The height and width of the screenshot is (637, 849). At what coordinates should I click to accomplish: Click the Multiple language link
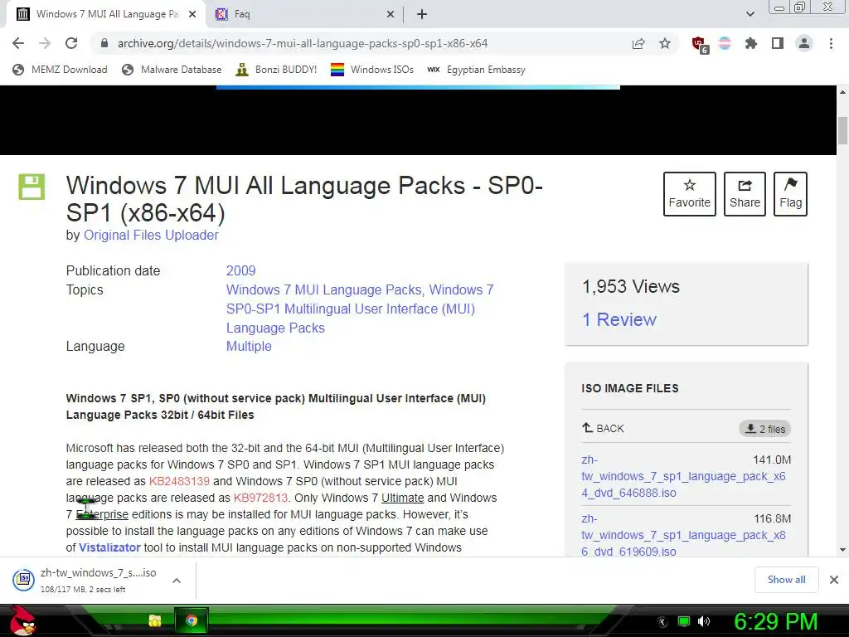click(x=249, y=346)
